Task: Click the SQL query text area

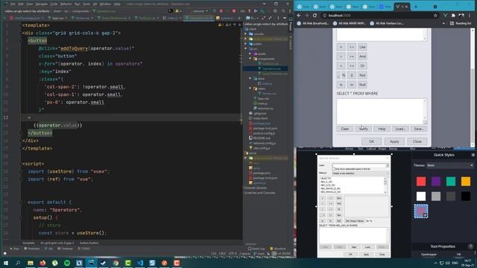Action: tap(382, 112)
